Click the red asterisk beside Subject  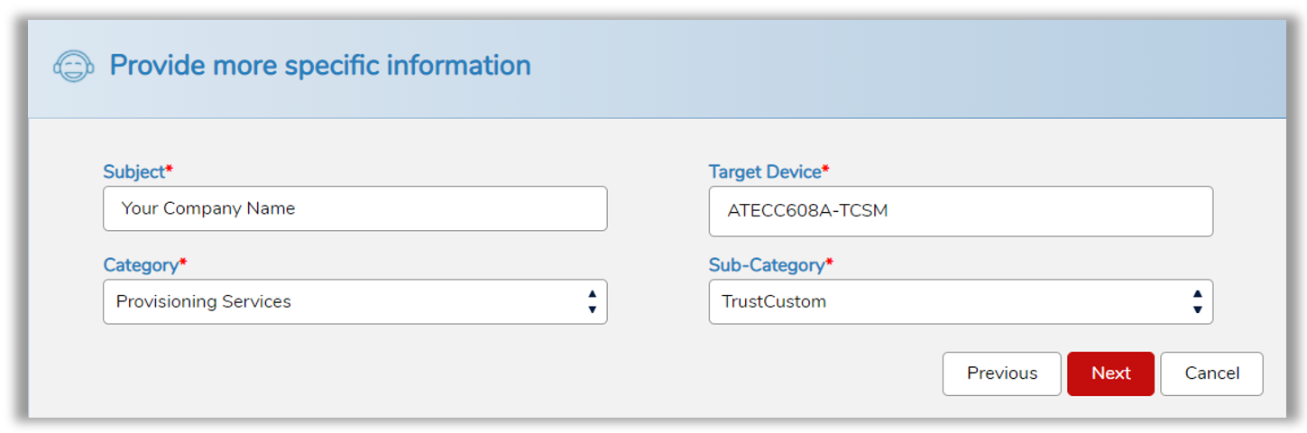170,169
